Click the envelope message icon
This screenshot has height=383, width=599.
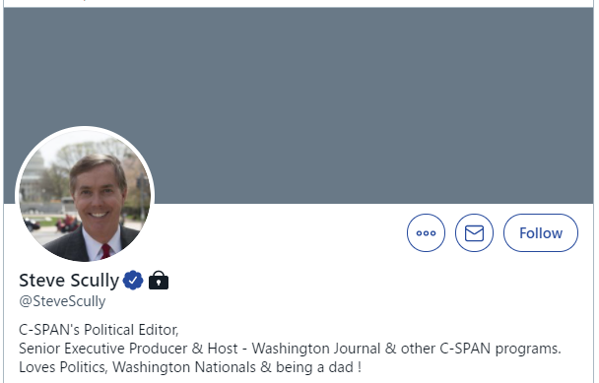[474, 233]
